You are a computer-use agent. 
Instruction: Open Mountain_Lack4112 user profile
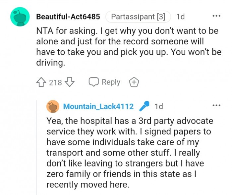(x=98, y=106)
